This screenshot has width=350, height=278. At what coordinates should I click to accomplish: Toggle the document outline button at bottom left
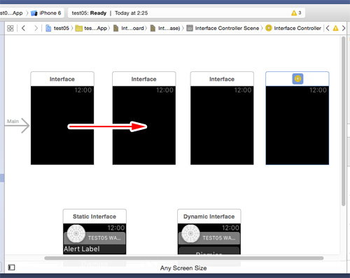[x=11, y=268]
